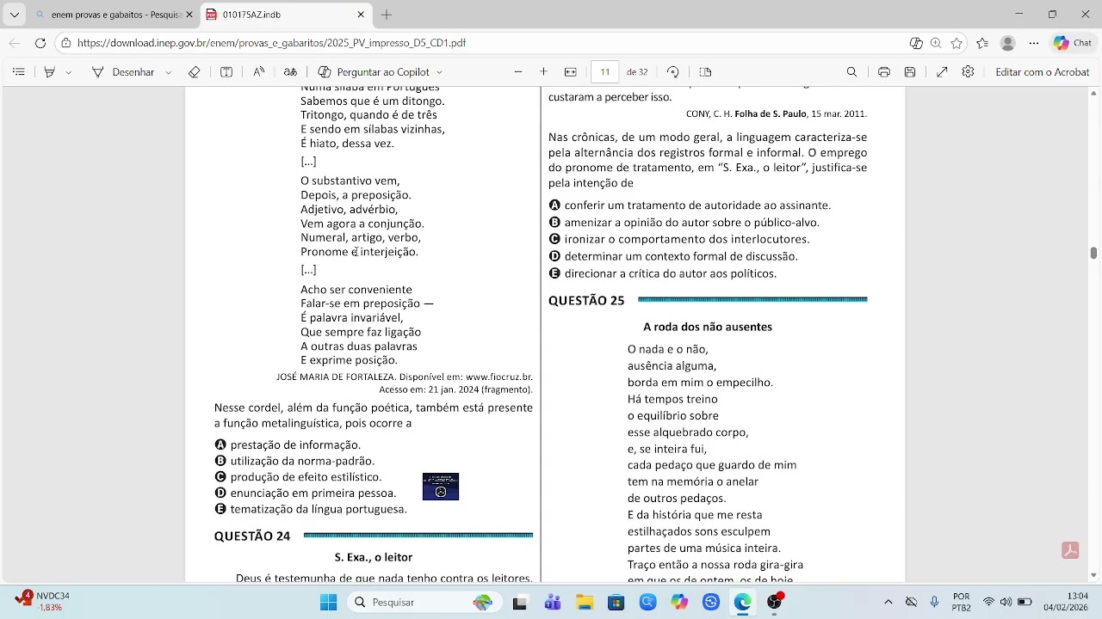This screenshot has height=619, width=1102.
Task: Click the QUESTÃO 24 heading
Action: [252, 536]
